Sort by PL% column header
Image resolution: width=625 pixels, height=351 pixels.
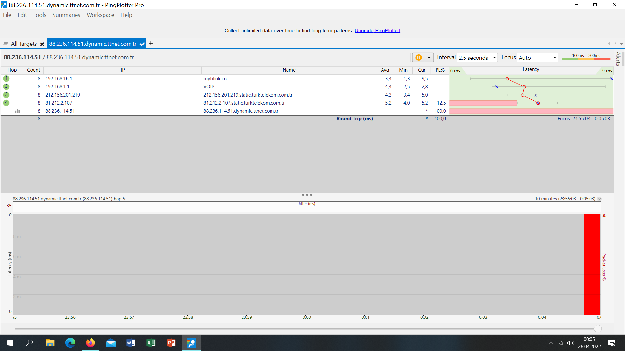(440, 70)
